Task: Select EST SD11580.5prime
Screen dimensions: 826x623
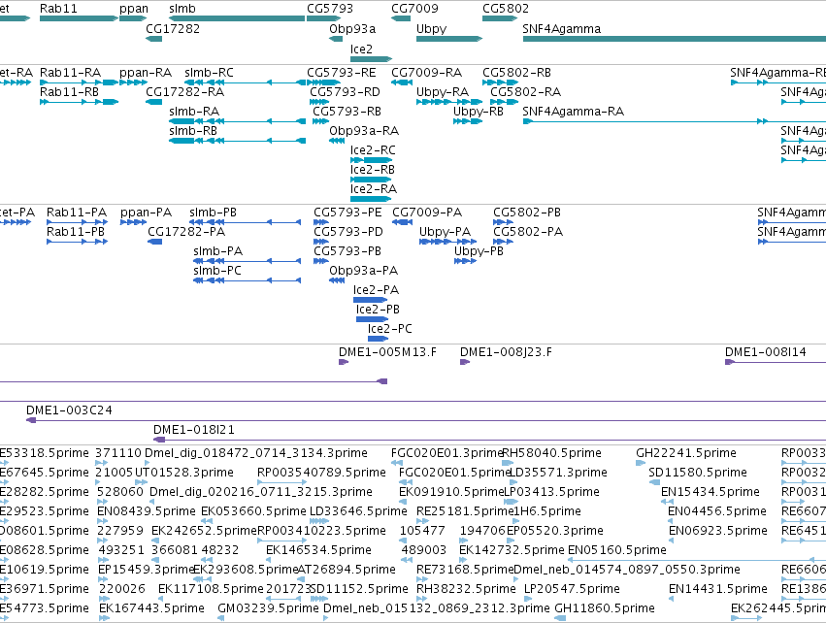Action: [698, 473]
